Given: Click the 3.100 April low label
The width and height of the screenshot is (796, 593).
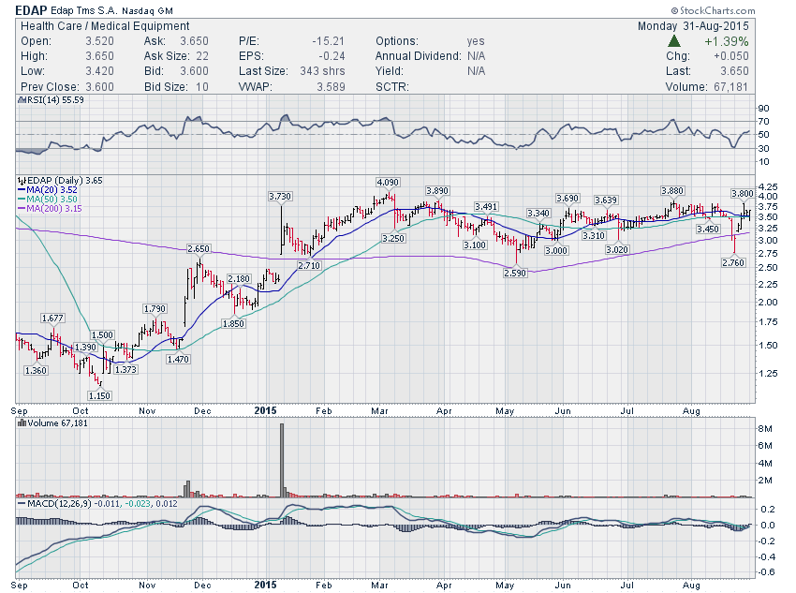Looking at the screenshot, I should 475,245.
